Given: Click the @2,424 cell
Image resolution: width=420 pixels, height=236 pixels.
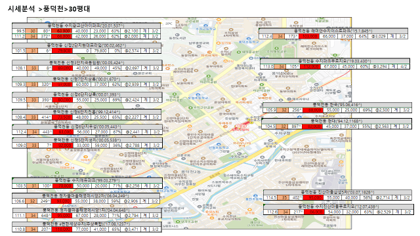Looking at the screenshot, I should 132,100.
